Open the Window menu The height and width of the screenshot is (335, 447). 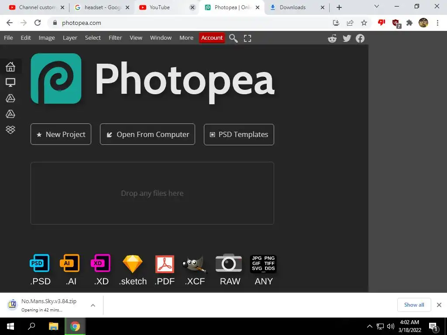[x=161, y=38]
